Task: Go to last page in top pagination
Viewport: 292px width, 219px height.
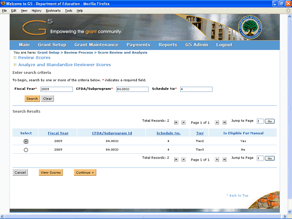Action: click(224, 122)
